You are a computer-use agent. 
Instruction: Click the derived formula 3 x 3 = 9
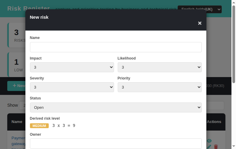(x=64, y=125)
